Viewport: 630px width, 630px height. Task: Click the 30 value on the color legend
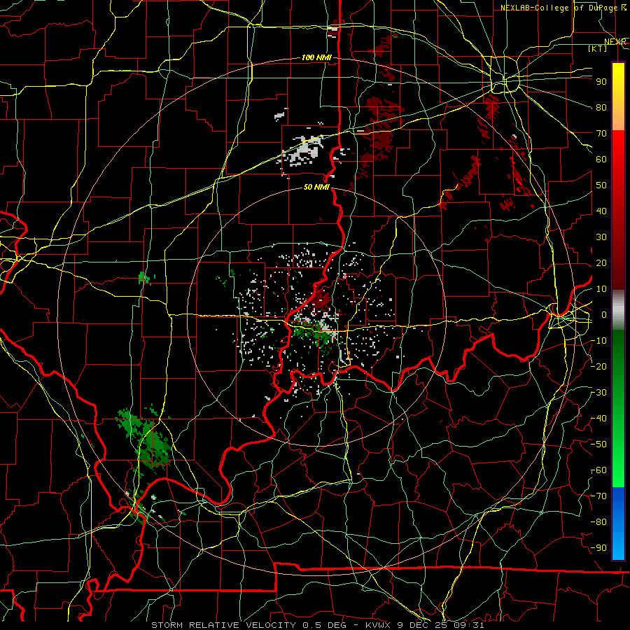click(x=601, y=237)
